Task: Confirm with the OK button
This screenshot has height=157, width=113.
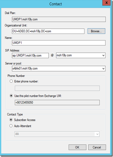Action: (77, 147)
